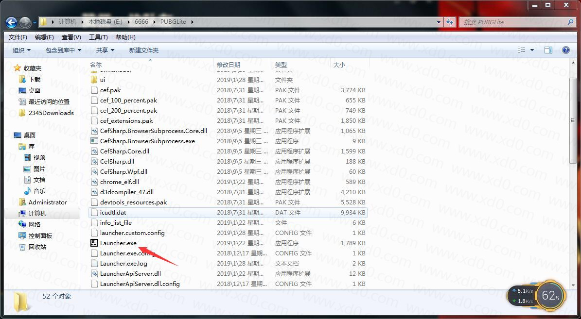Click 计算机 in the address path
Viewport: 581px width, 319px height.
(x=68, y=22)
